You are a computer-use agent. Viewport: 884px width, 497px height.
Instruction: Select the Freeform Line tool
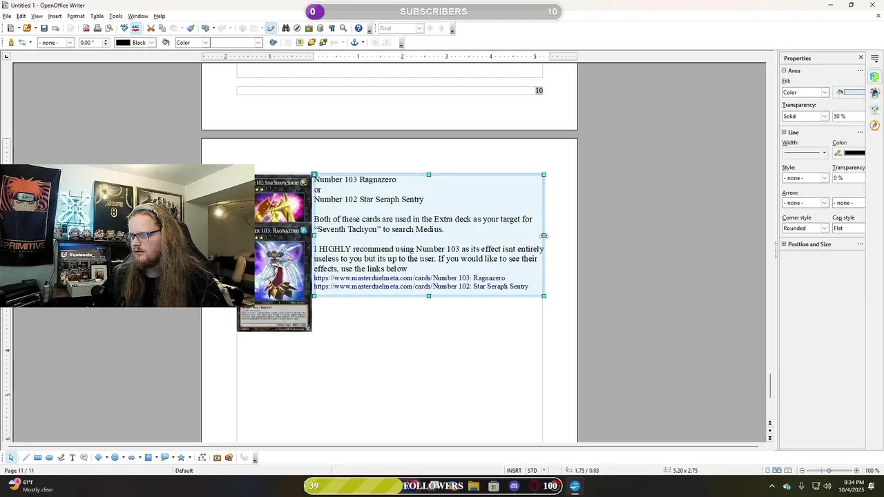(x=61, y=458)
